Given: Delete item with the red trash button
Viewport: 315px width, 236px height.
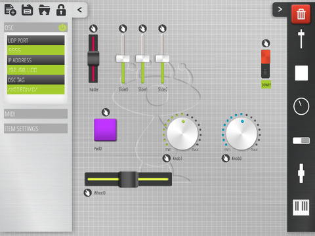Looking at the screenshot, I should pyautogui.click(x=301, y=14).
